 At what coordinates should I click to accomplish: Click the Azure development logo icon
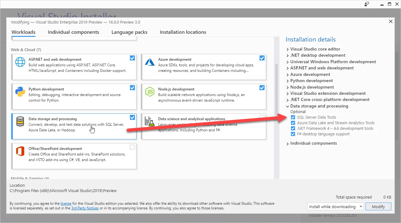150,62
